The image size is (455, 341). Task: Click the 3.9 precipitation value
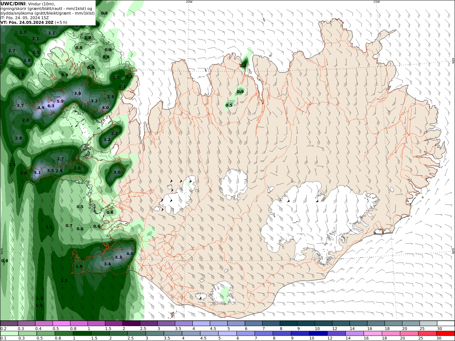tap(77, 93)
